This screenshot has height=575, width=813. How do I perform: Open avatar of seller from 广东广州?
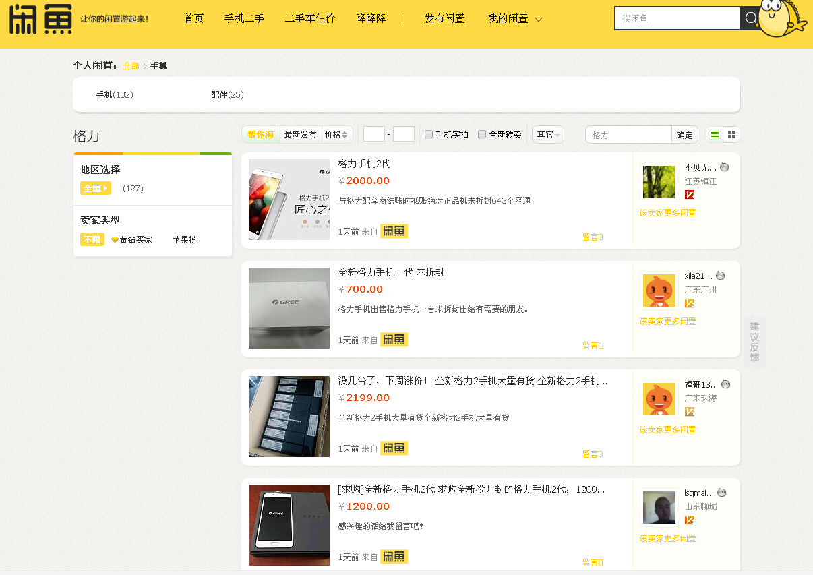(659, 291)
